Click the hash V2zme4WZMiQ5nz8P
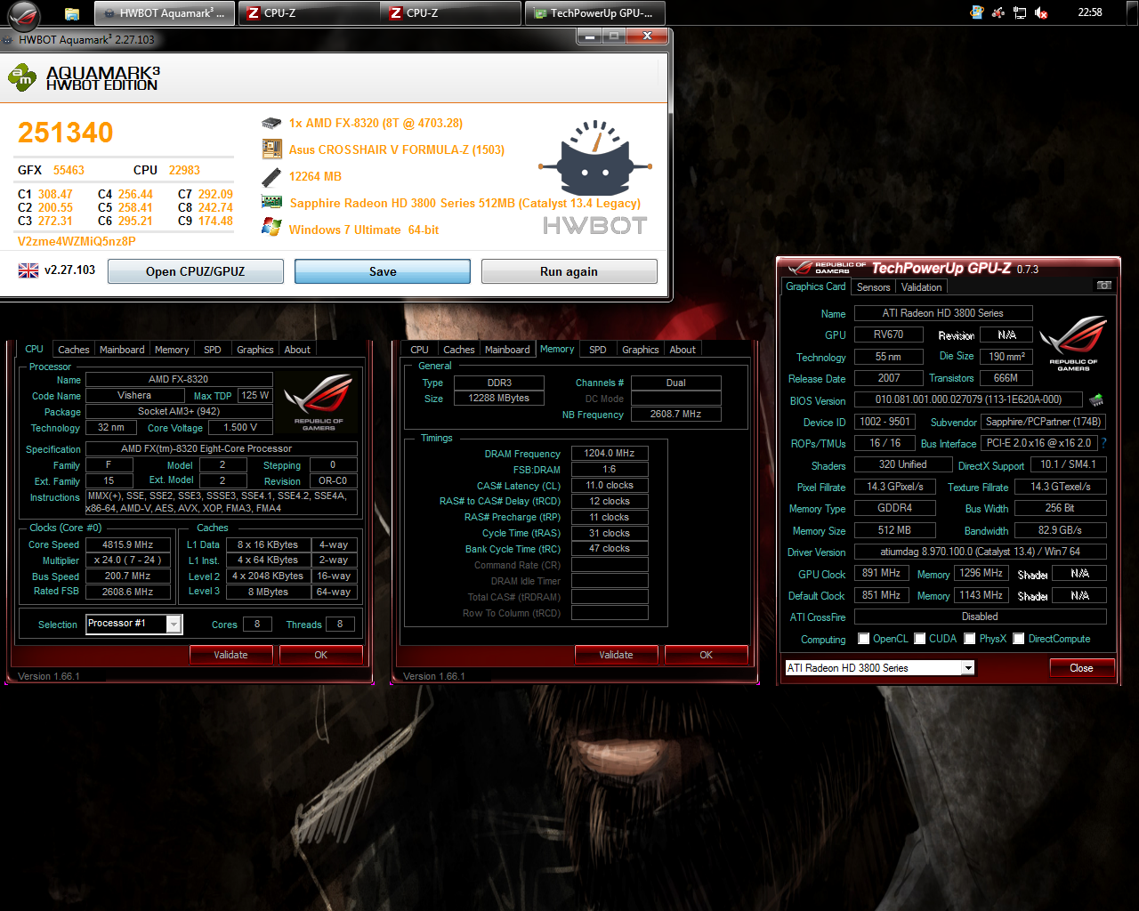Image resolution: width=1139 pixels, height=911 pixels. [x=77, y=241]
